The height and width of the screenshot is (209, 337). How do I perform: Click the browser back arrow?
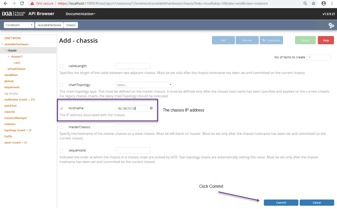tap(6, 4)
